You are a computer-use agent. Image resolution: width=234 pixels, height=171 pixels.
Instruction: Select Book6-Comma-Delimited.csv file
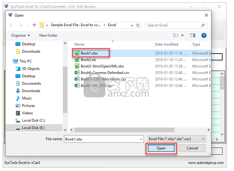pos(105,73)
